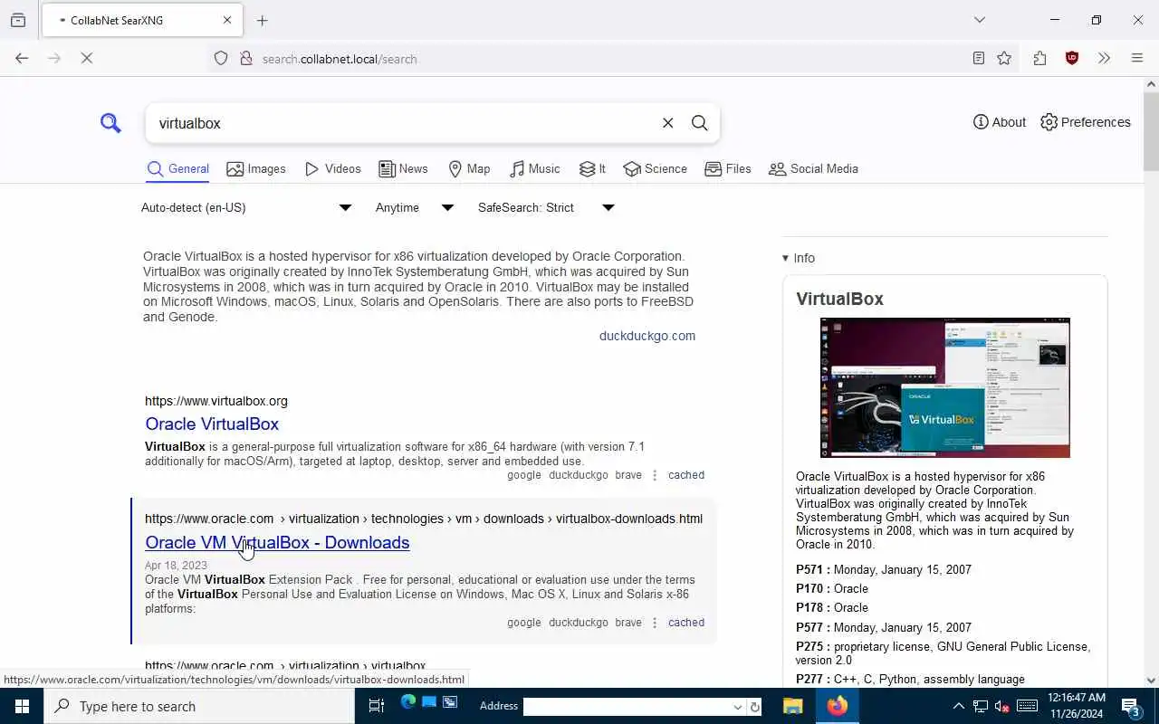Switch to the News tab
Screen dimensions: 1159x724
[x=403, y=169]
